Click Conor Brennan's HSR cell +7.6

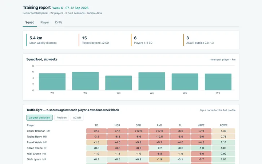(117, 131)
